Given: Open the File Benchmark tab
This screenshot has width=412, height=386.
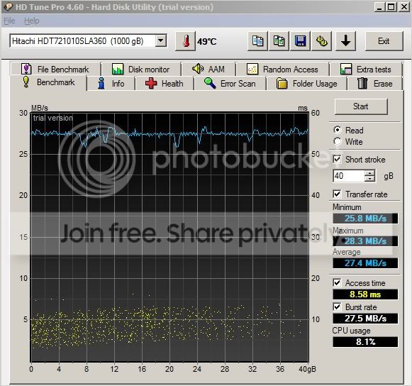Looking at the screenshot, I should (55, 70).
